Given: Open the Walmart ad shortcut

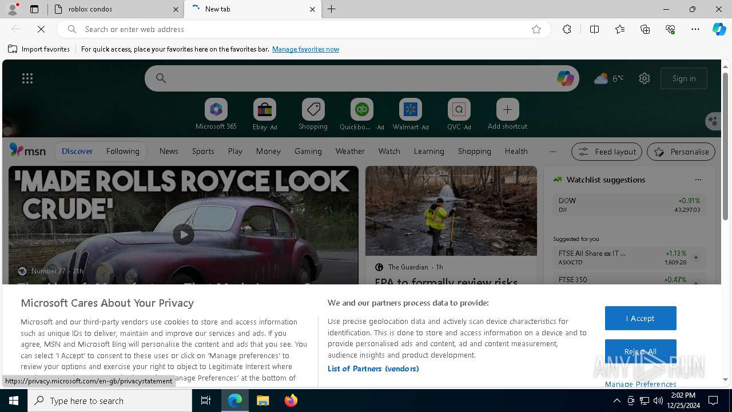Looking at the screenshot, I should point(410,114).
